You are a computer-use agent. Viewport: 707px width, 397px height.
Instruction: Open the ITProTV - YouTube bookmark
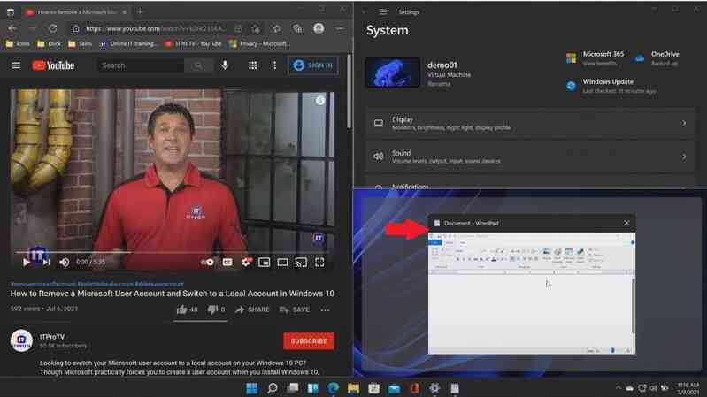pyautogui.click(x=194, y=43)
